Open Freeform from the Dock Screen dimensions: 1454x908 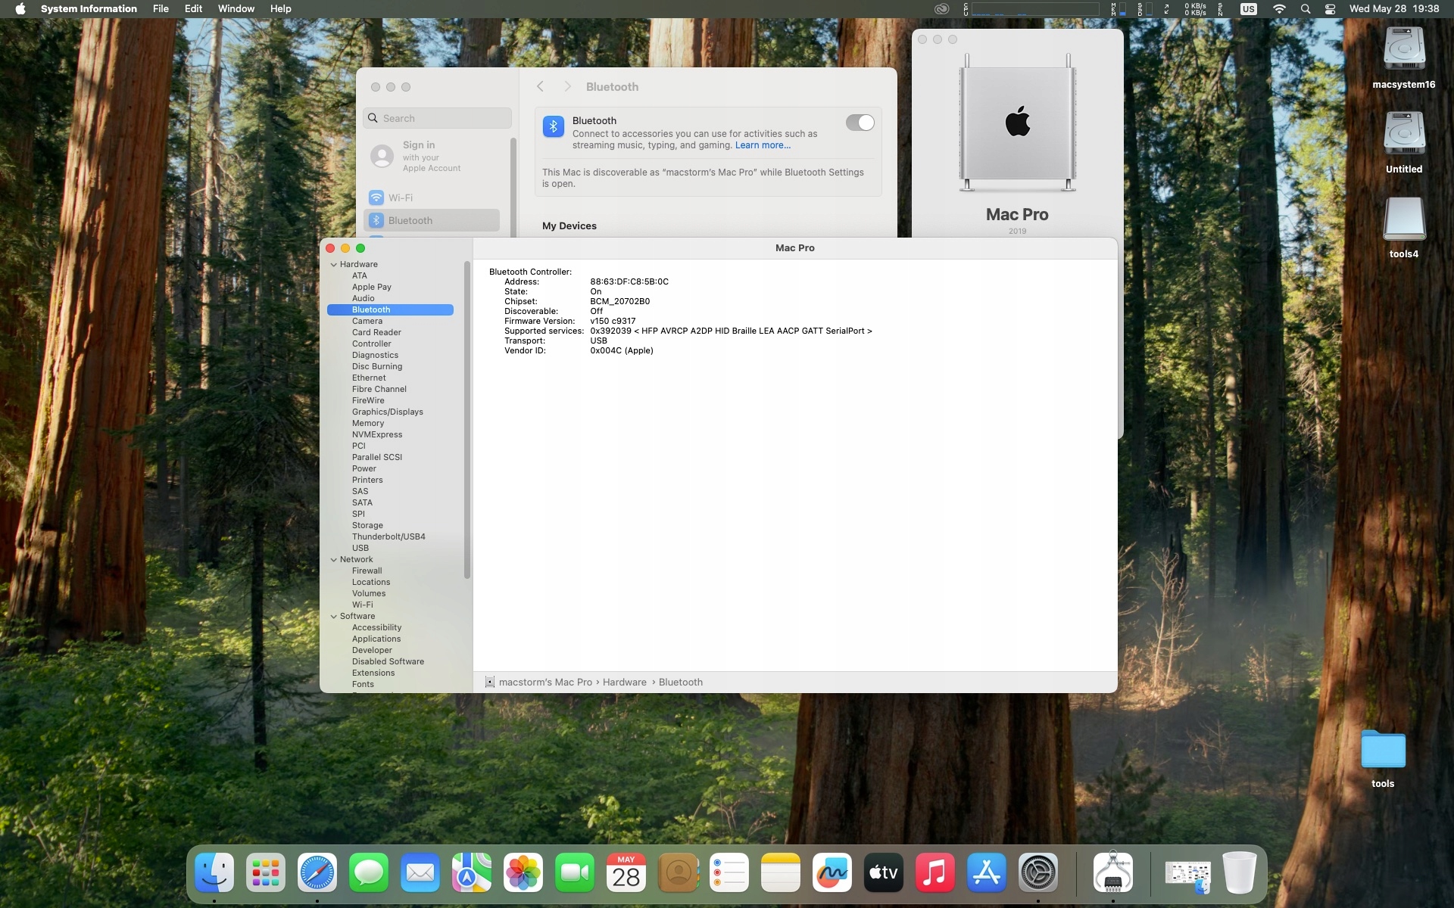832,872
